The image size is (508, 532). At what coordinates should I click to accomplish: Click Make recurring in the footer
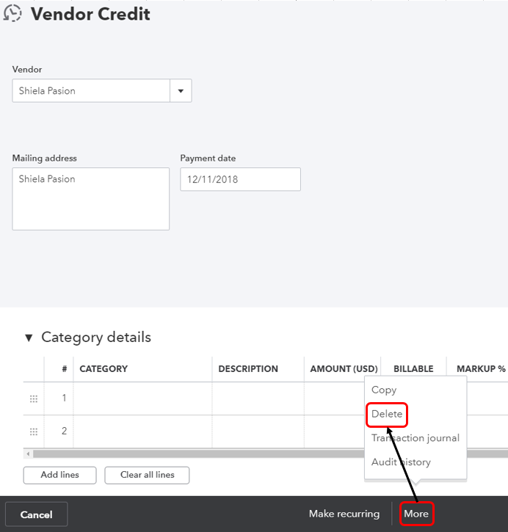pos(344,514)
